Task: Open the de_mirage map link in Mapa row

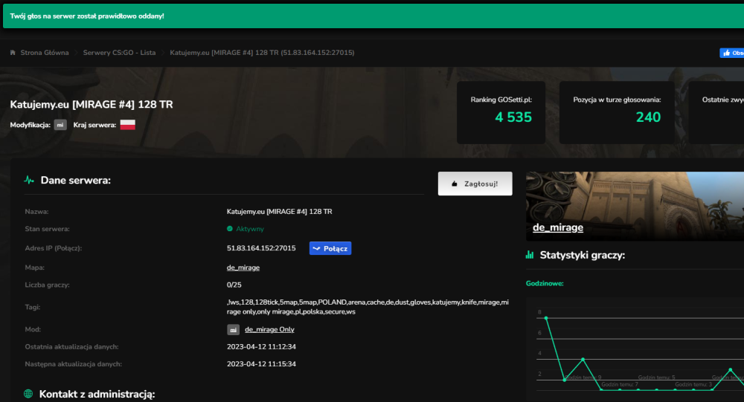Action: [243, 268]
